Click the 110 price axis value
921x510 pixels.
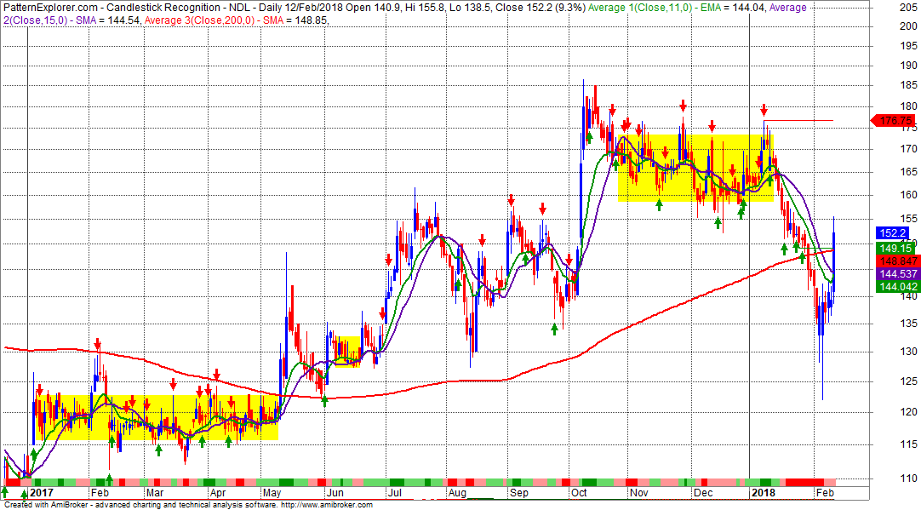point(908,478)
